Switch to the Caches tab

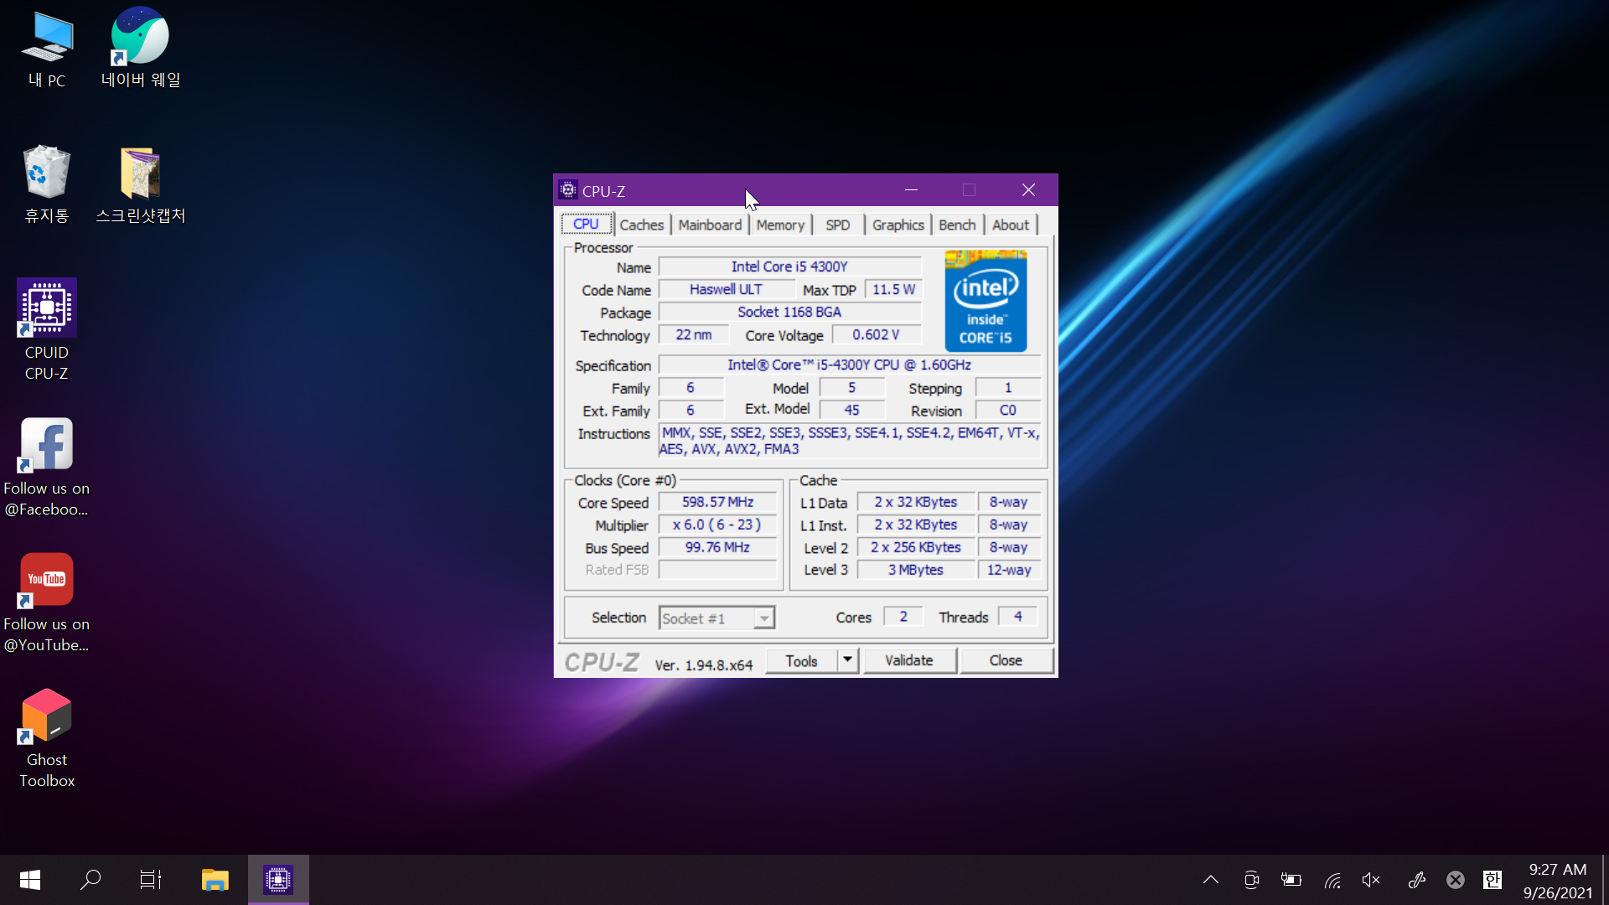[642, 225]
